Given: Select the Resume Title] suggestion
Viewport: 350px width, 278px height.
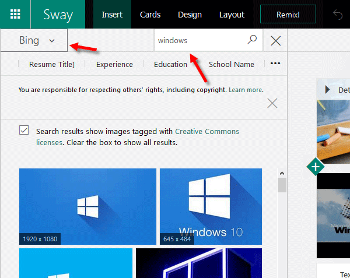Looking at the screenshot, I should 52,65.
